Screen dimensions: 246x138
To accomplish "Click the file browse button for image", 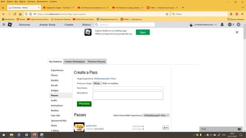I will [97, 83].
